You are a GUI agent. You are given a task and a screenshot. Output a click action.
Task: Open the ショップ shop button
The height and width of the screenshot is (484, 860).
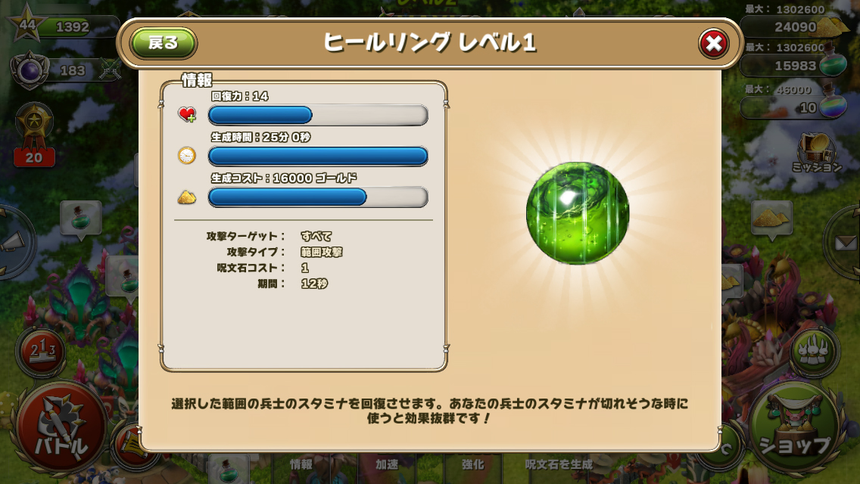point(794,427)
